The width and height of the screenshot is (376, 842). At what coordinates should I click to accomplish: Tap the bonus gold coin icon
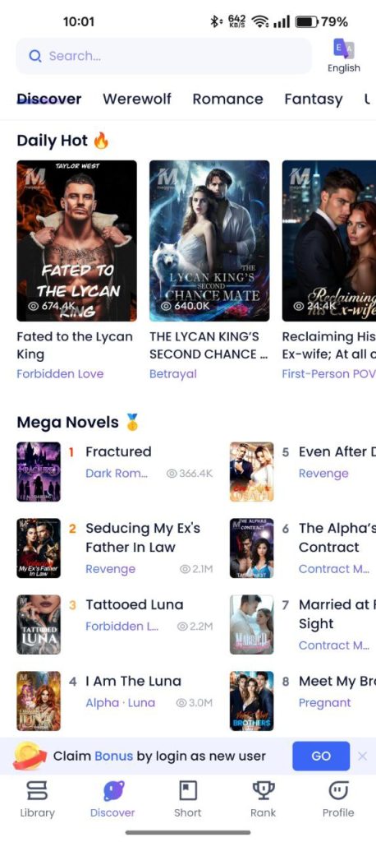point(30,756)
